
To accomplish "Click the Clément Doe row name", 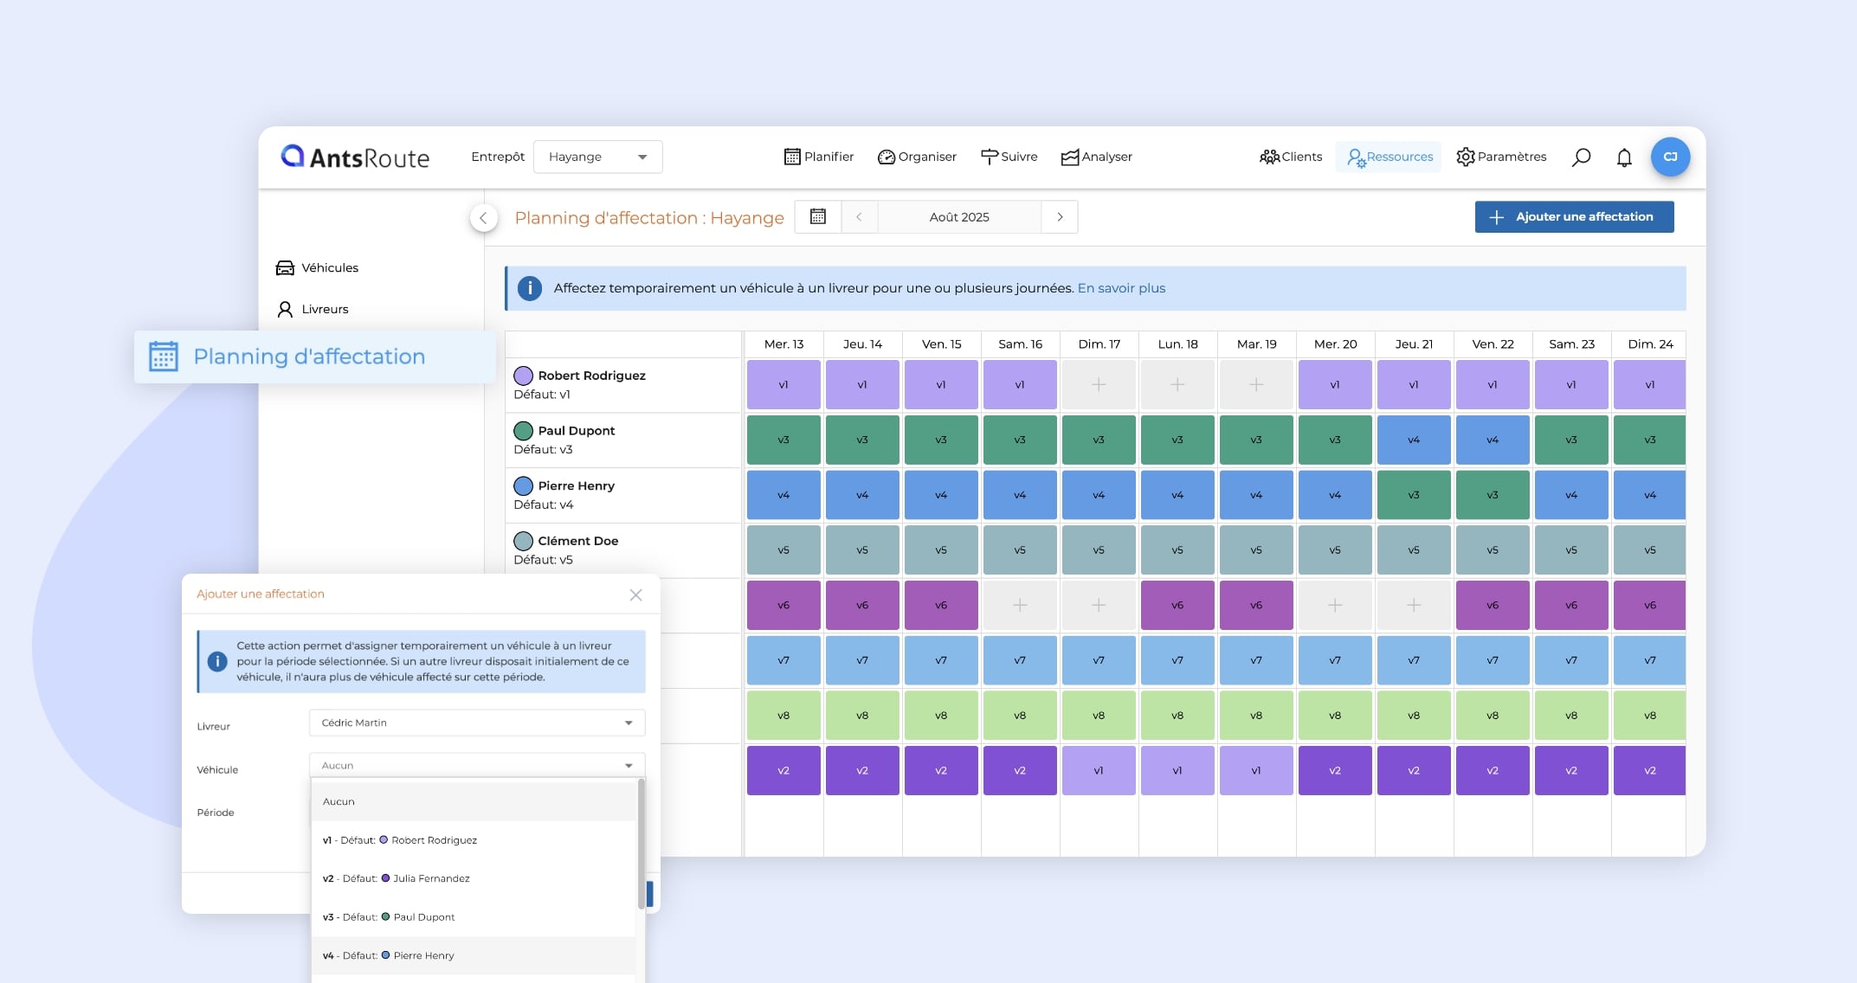I will 578,541.
